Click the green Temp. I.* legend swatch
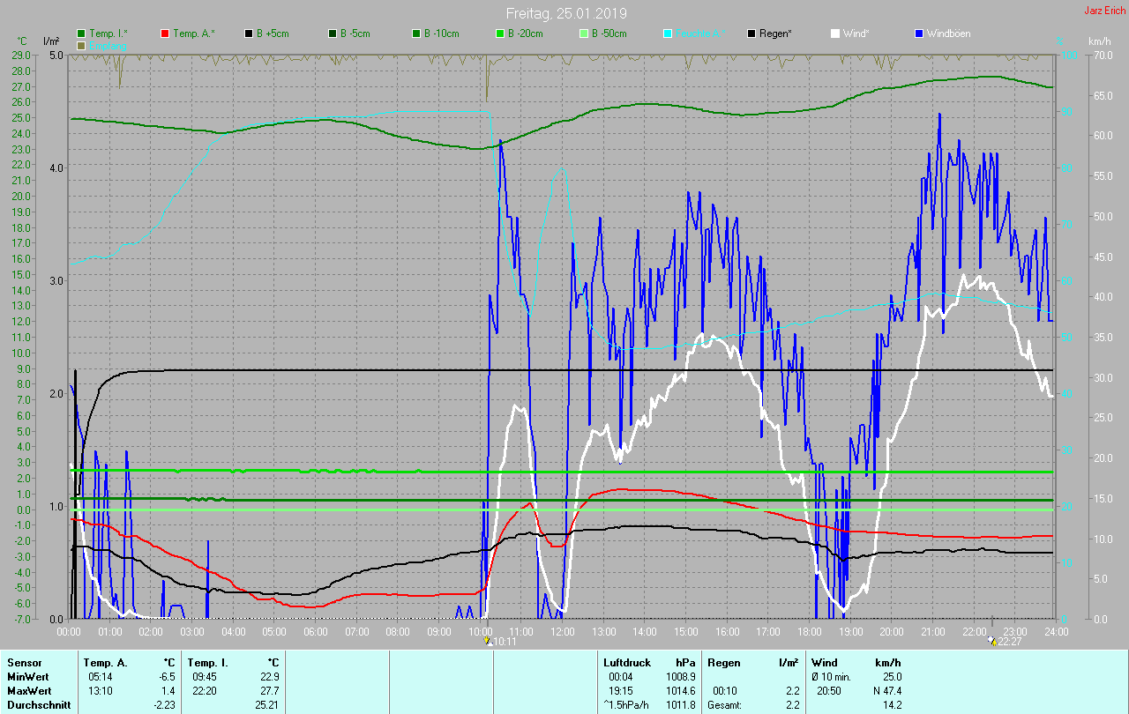Viewport: 1129px width, 714px height. click(81, 33)
